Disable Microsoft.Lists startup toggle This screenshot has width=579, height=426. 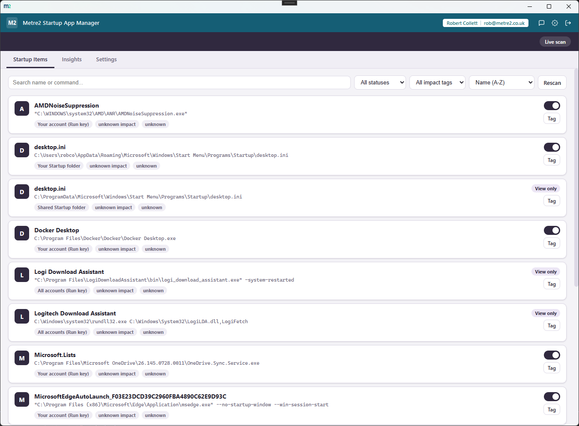[552, 355]
